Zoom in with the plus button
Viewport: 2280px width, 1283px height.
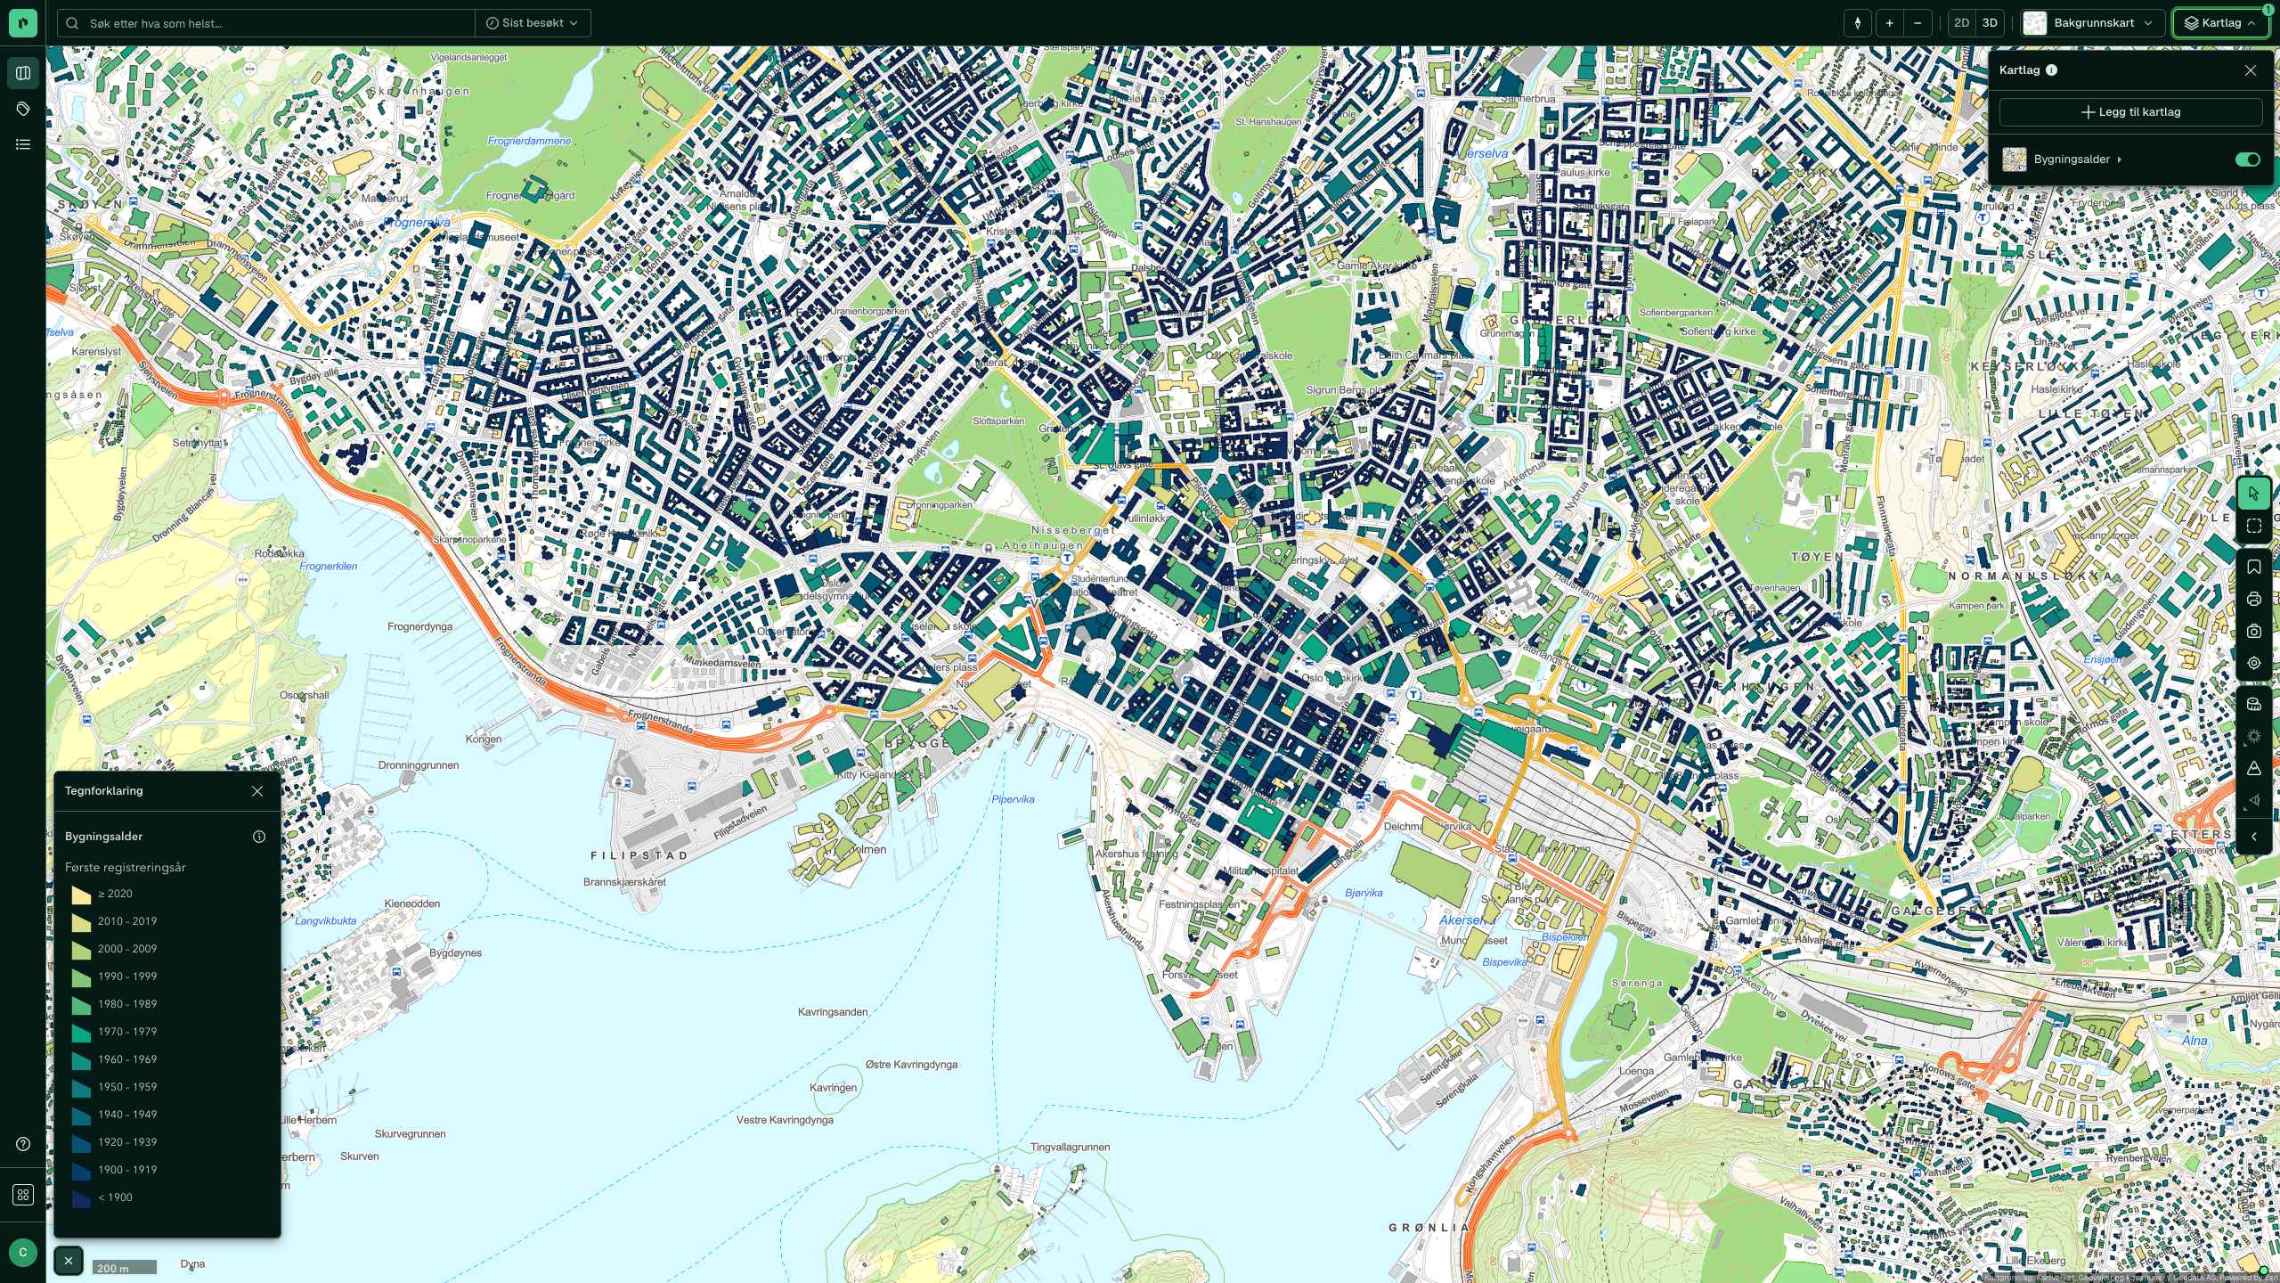click(x=1889, y=23)
